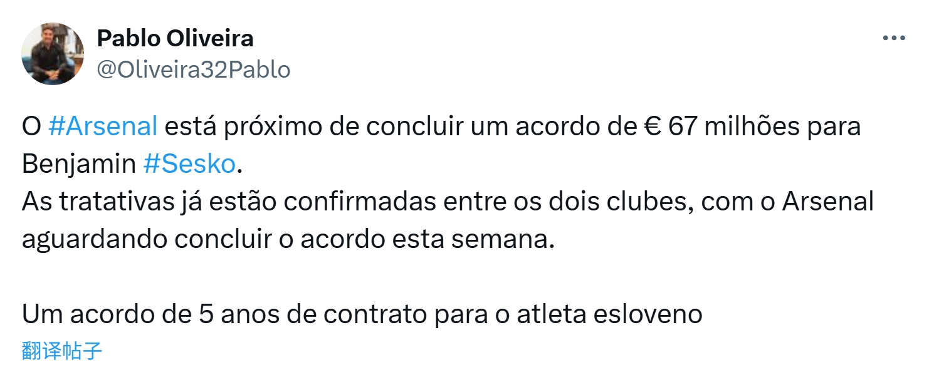The height and width of the screenshot is (382, 934).
Task: Open the Pablo Oliveira display name
Action: (x=175, y=39)
